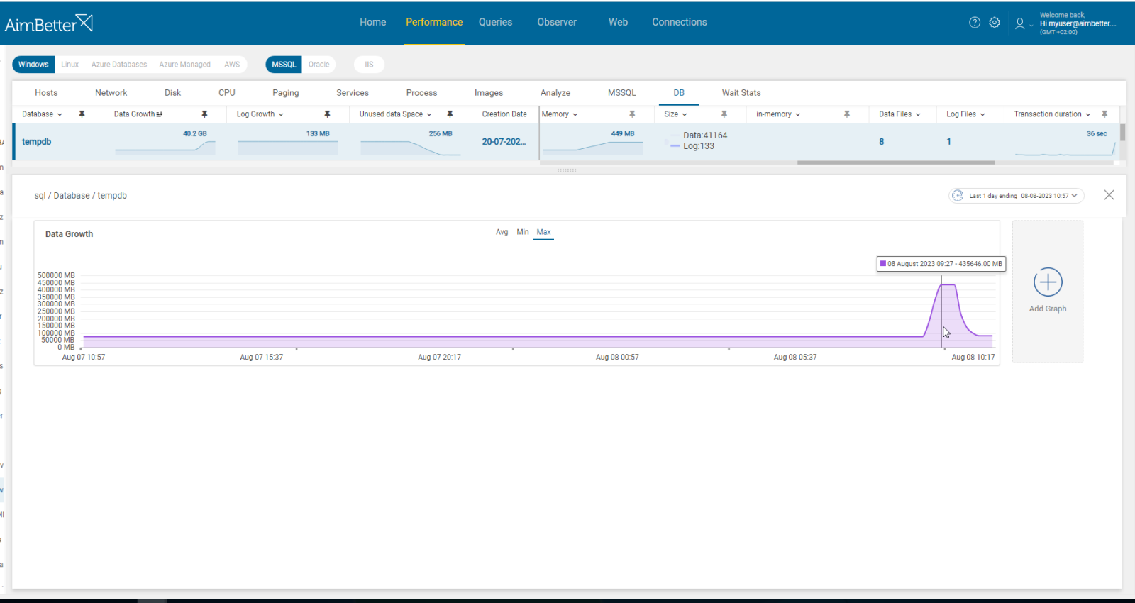Switch to the Analyze tab
Viewport: 1135px width, 603px height.
[555, 93]
